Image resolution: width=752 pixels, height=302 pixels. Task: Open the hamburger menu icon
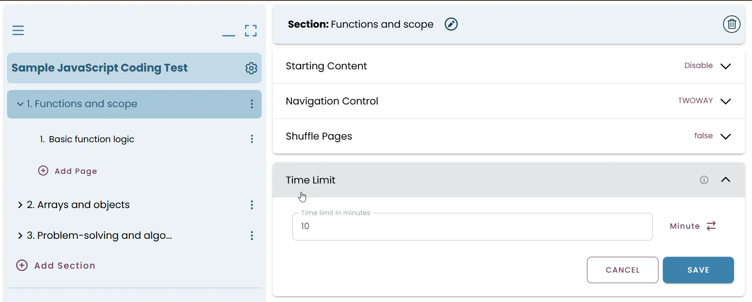18,30
